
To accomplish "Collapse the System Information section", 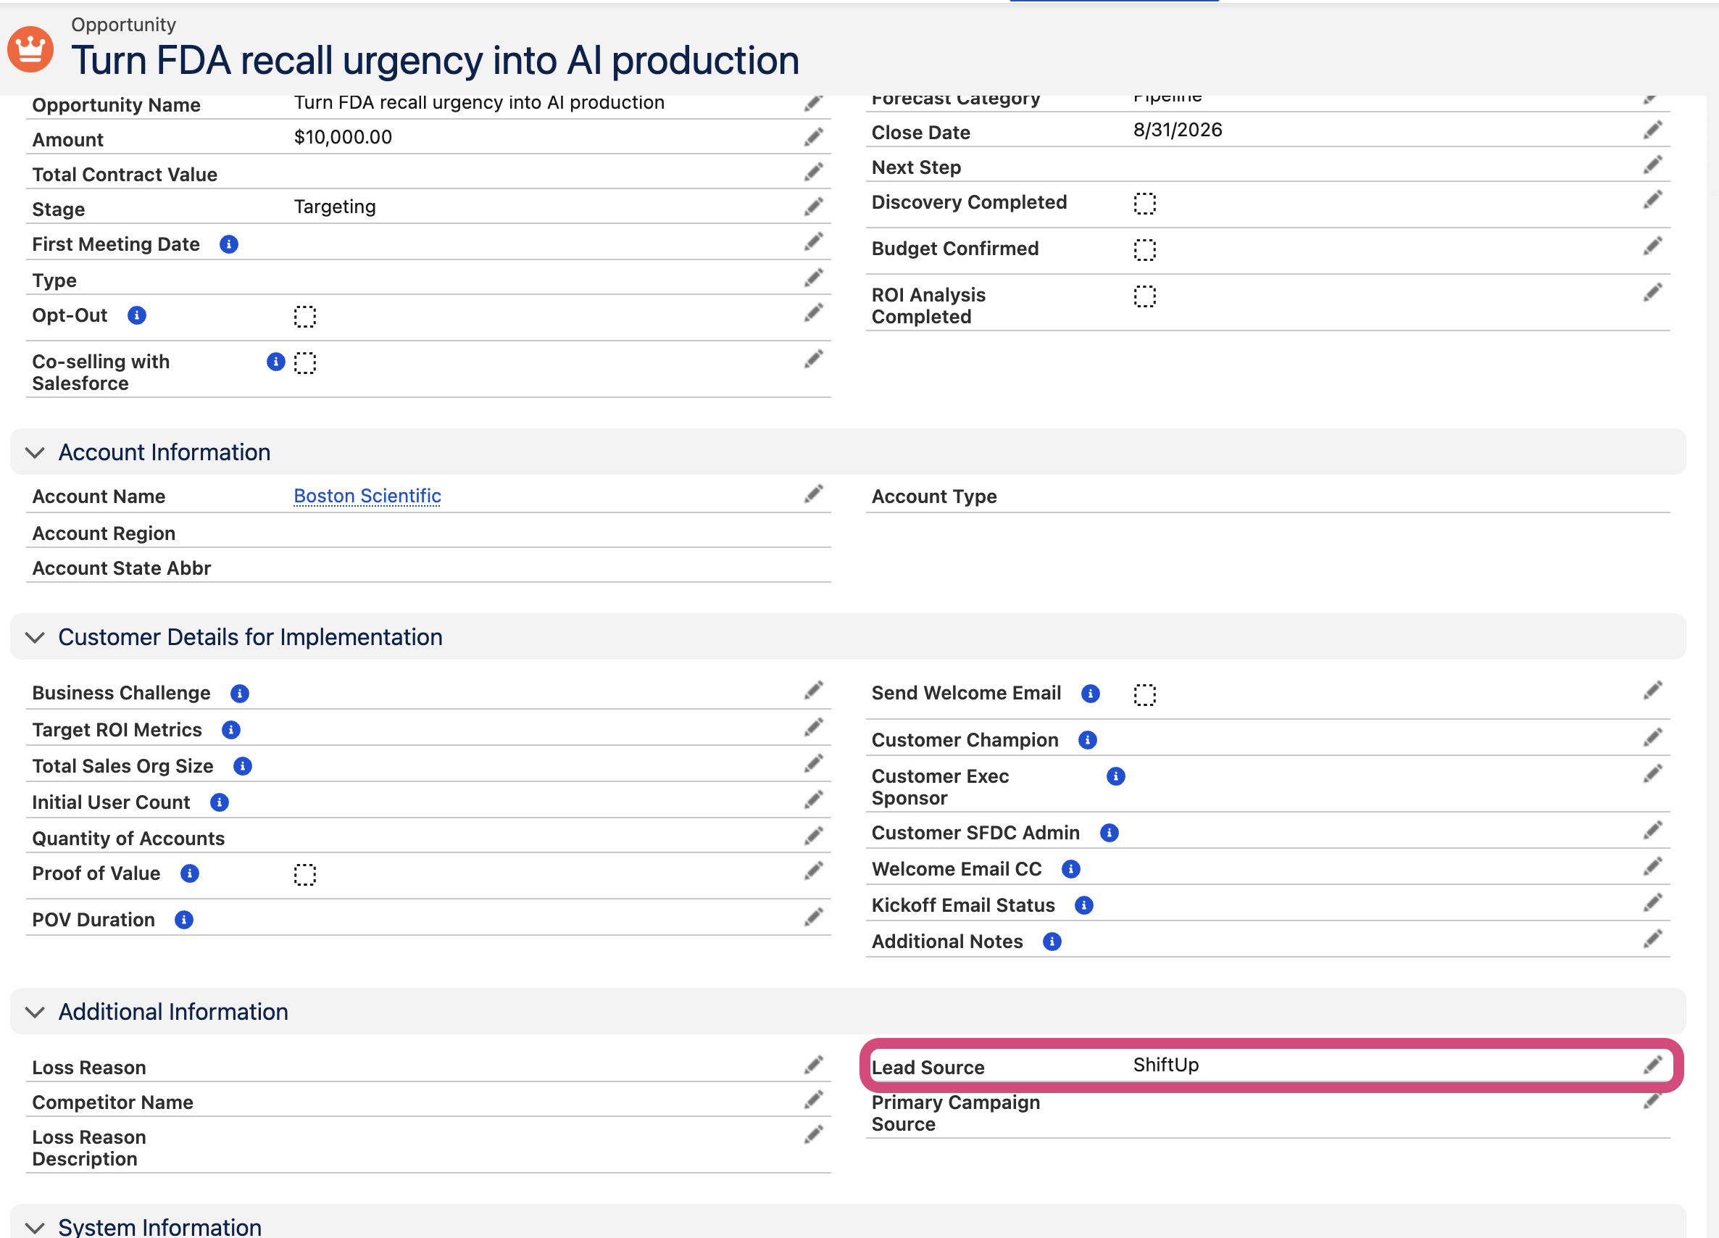I will click(35, 1228).
